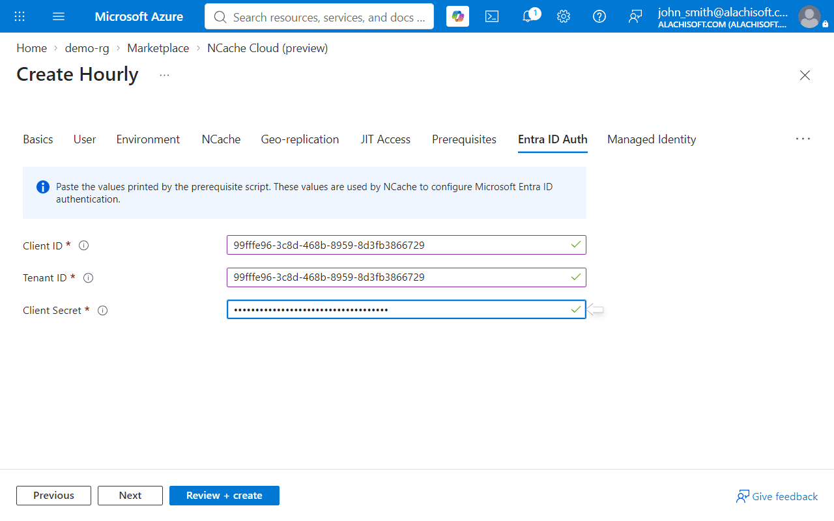Open portal settings gear
Viewport: 834px width, 521px height.
[x=564, y=16]
